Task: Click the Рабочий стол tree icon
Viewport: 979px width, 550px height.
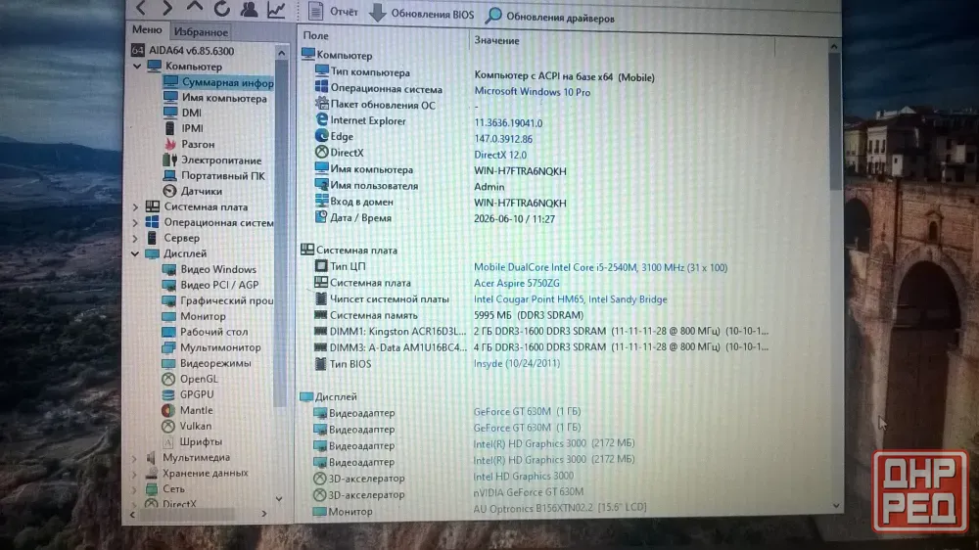Action: click(x=168, y=332)
